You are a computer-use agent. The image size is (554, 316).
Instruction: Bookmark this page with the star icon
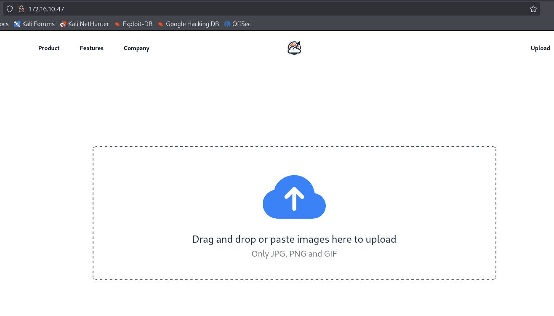pos(533,9)
